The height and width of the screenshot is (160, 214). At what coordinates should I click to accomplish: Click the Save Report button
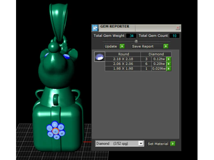click(x=147, y=46)
